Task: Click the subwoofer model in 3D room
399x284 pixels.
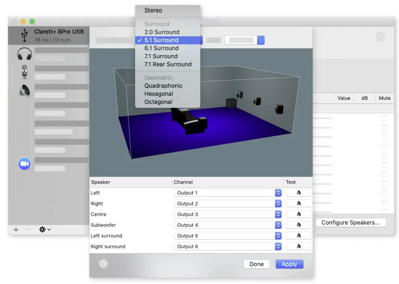Action: (231, 103)
